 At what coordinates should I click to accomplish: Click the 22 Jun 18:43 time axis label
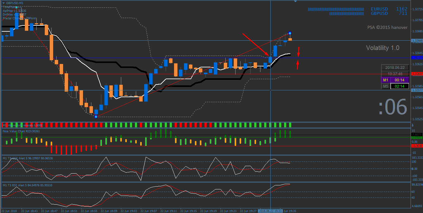[x=30, y=211]
